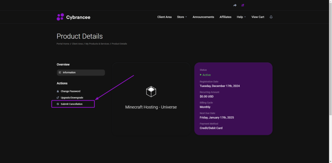
Task: Click the Cybrancee logo icon
Action: pyautogui.click(x=60, y=17)
